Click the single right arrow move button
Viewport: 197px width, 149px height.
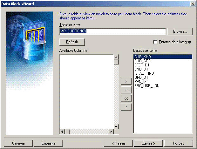click(x=126, y=82)
